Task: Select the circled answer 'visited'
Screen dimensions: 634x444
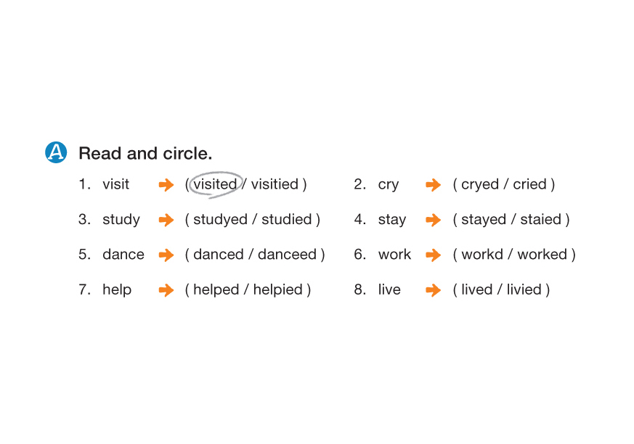Action: pyautogui.click(x=215, y=184)
